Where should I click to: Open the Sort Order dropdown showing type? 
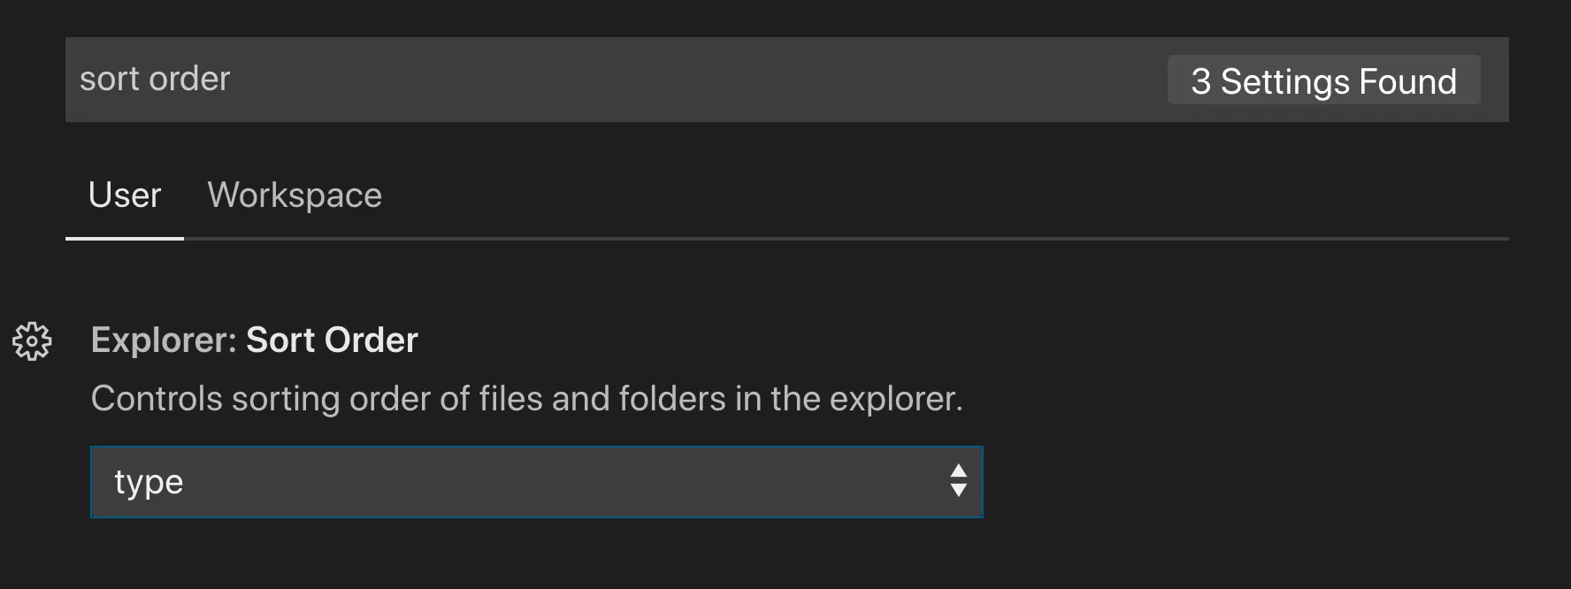pyautogui.click(x=536, y=482)
